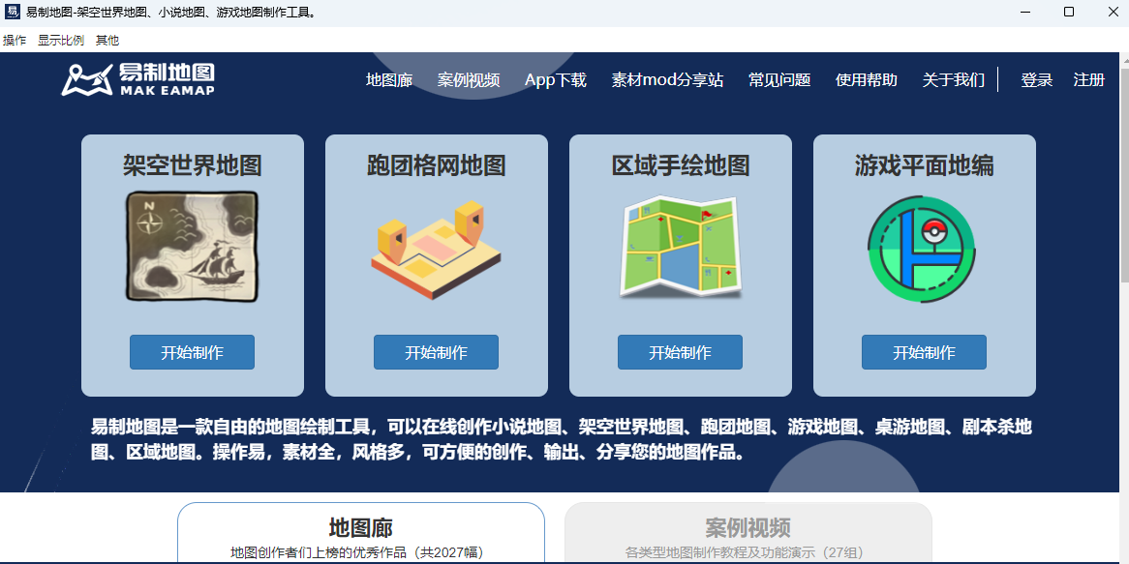Click the folded street map illustration

[680, 247]
